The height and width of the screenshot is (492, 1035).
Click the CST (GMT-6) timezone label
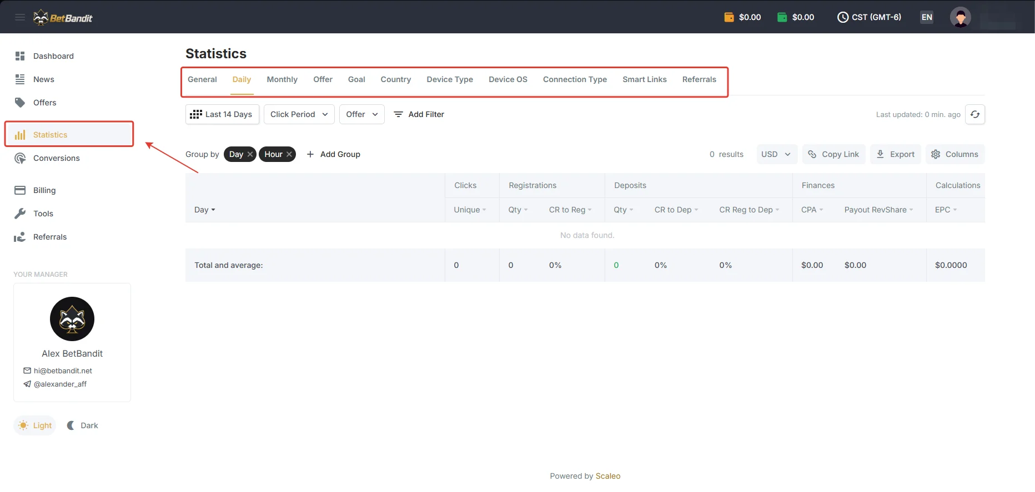tap(877, 17)
